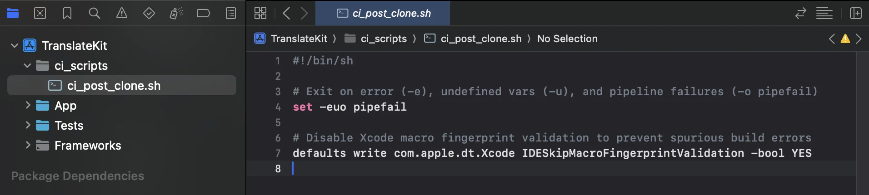Open the Test navigator diamond icon

[149, 14]
